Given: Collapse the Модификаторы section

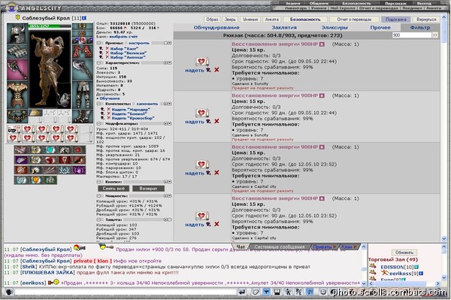Looking at the screenshot, I should pyautogui.click(x=99, y=123).
